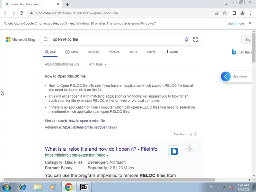Image resolution: width=256 pixels, height=192 pixels.
Task: Bookmark this page with the star icon
Action: pos(224,13)
